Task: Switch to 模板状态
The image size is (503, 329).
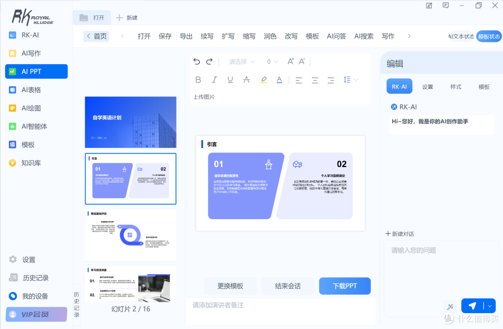Action: pyautogui.click(x=489, y=37)
